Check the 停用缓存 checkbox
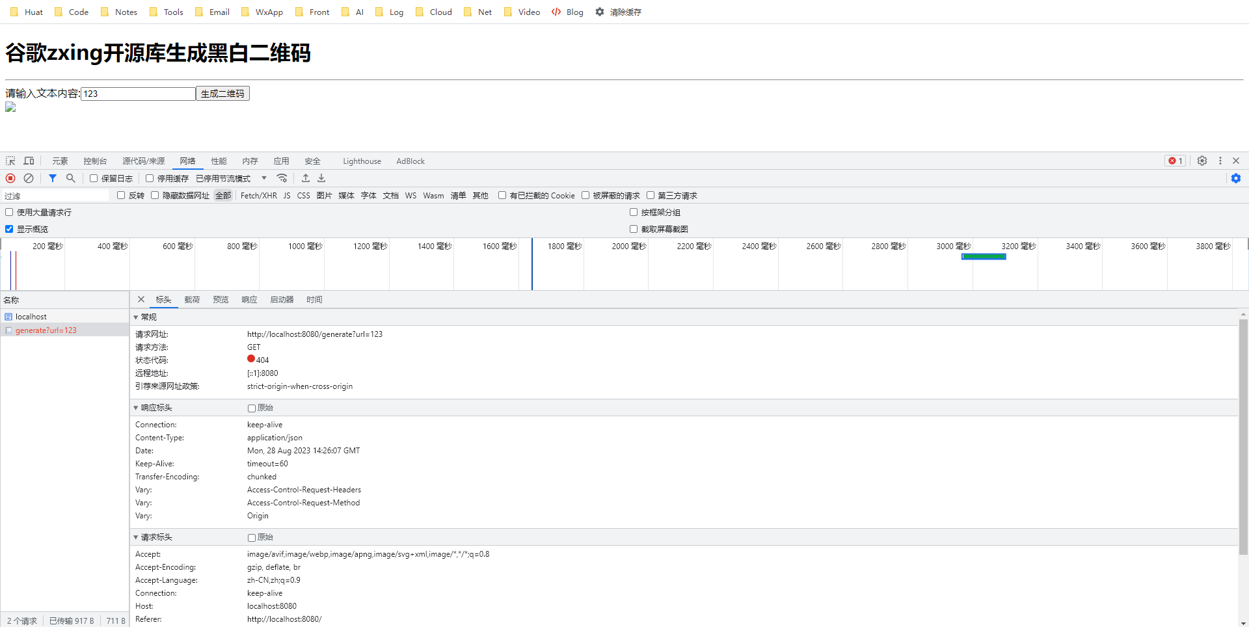 coord(150,178)
